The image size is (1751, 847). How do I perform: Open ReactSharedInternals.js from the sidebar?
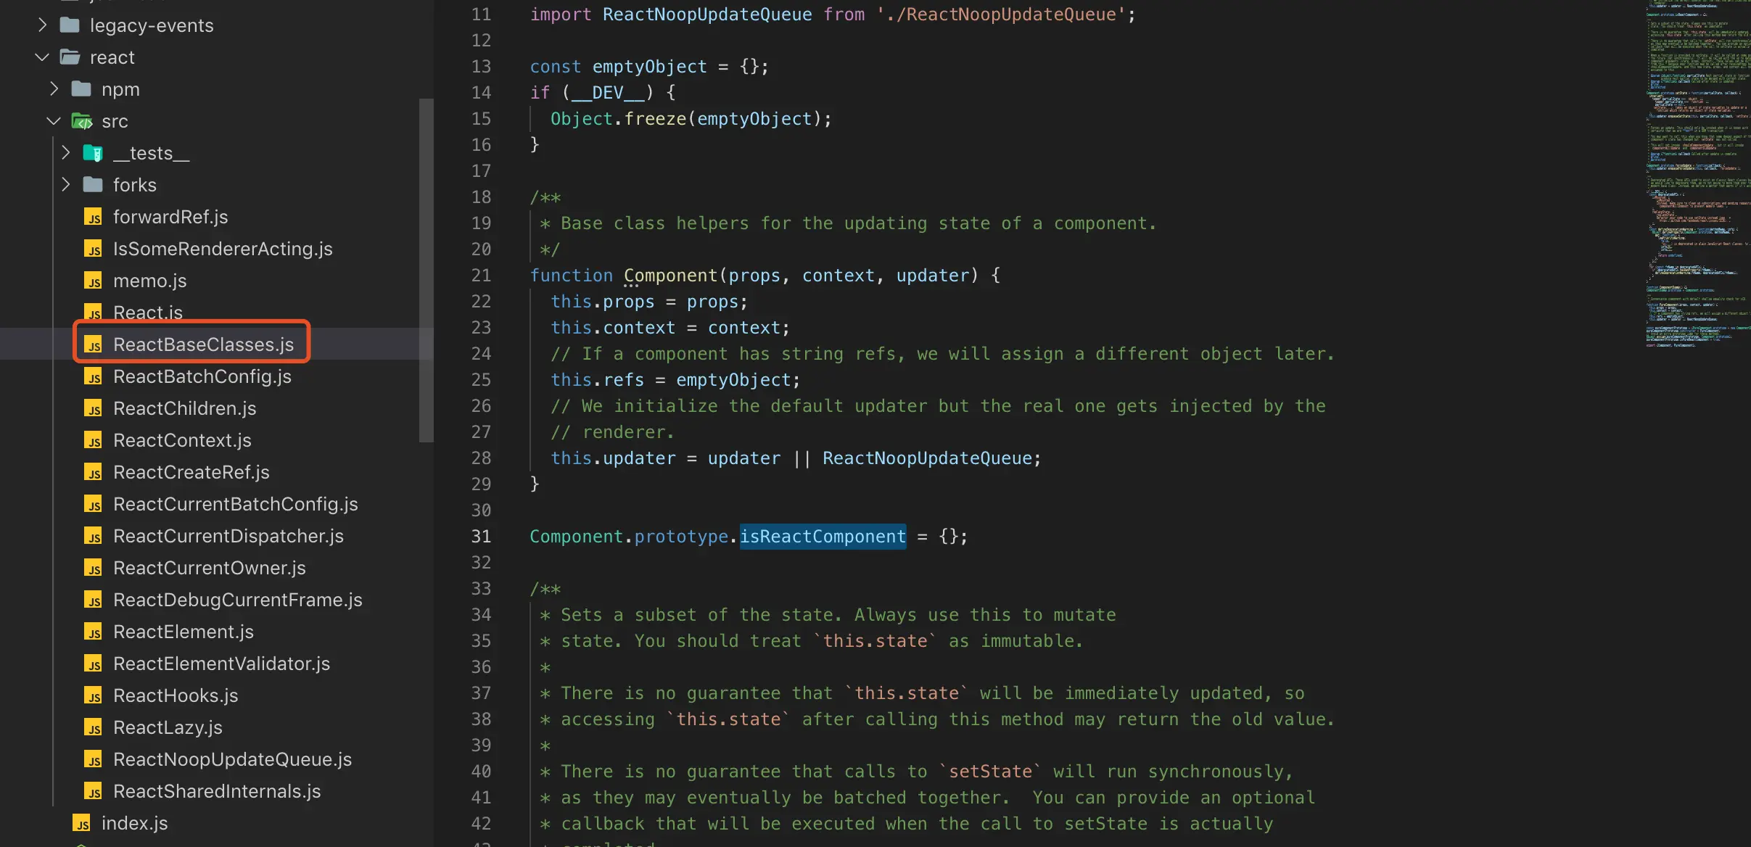click(x=217, y=791)
